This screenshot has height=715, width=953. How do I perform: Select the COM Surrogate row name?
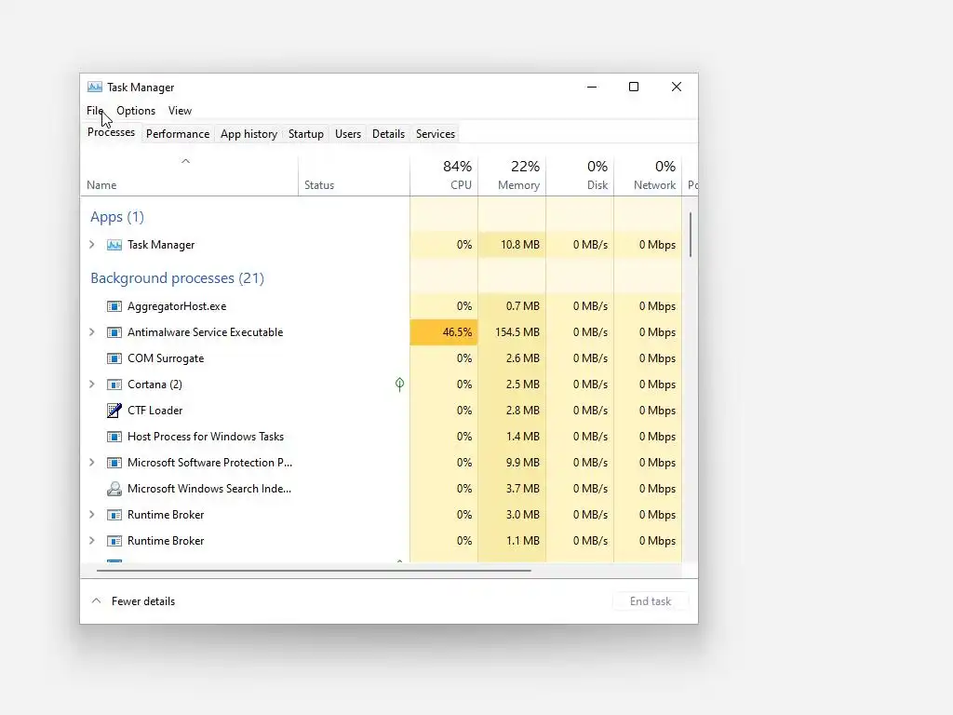pos(166,358)
